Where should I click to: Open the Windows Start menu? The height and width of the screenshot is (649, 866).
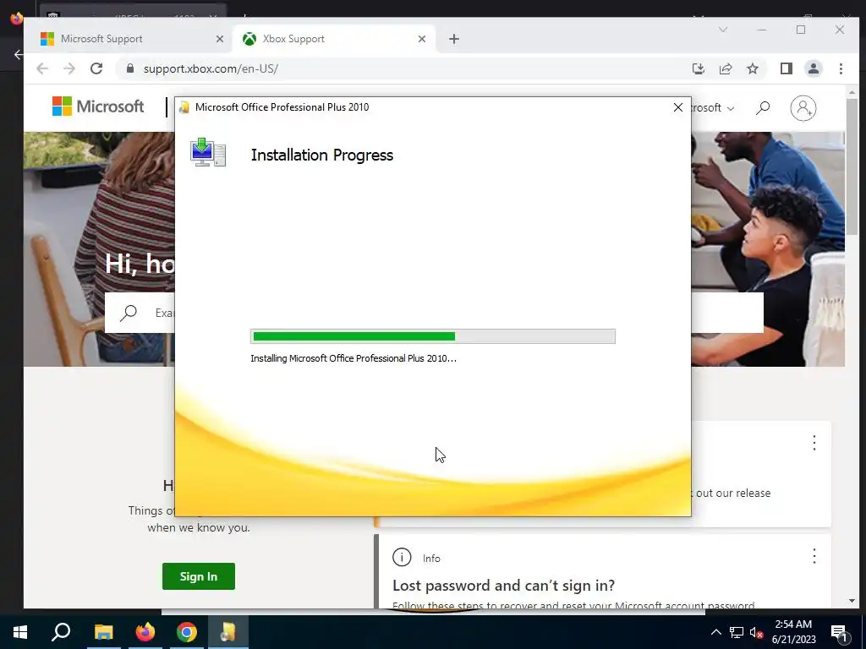20,632
